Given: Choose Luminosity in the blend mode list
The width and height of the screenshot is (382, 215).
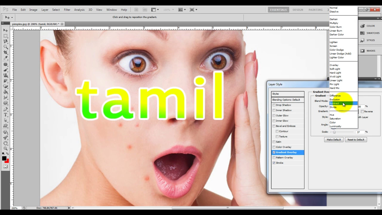Looking at the screenshot, I should (x=343, y=126).
